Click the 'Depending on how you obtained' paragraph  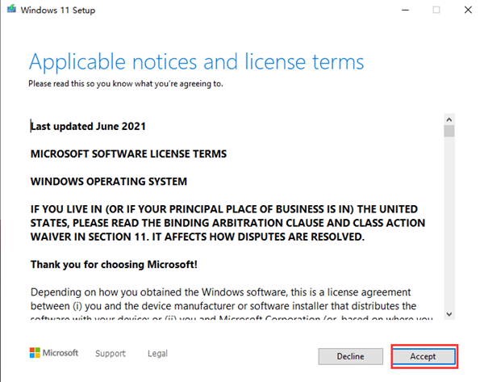coord(221,299)
